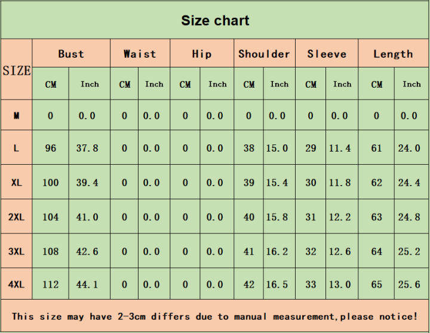Click sleeve value 29 in L row

(x=311, y=148)
